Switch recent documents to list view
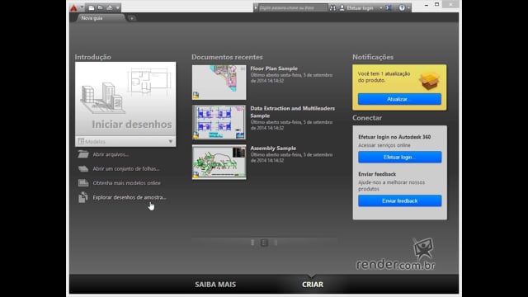The height and width of the screenshot is (297, 528). (276, 243)
